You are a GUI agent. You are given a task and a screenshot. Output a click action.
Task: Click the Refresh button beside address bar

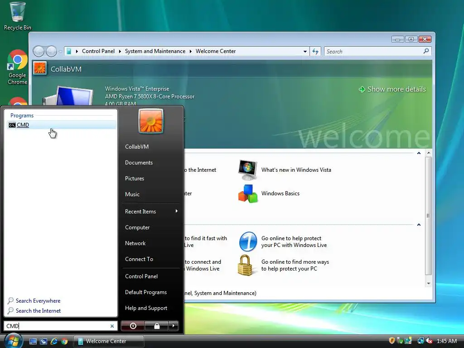click(315, 52)
